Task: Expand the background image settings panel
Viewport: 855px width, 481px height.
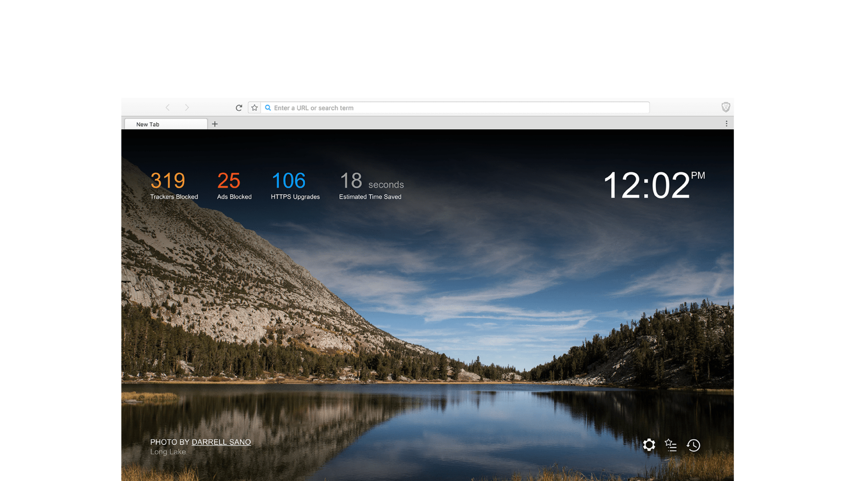Action: [649, 445]
